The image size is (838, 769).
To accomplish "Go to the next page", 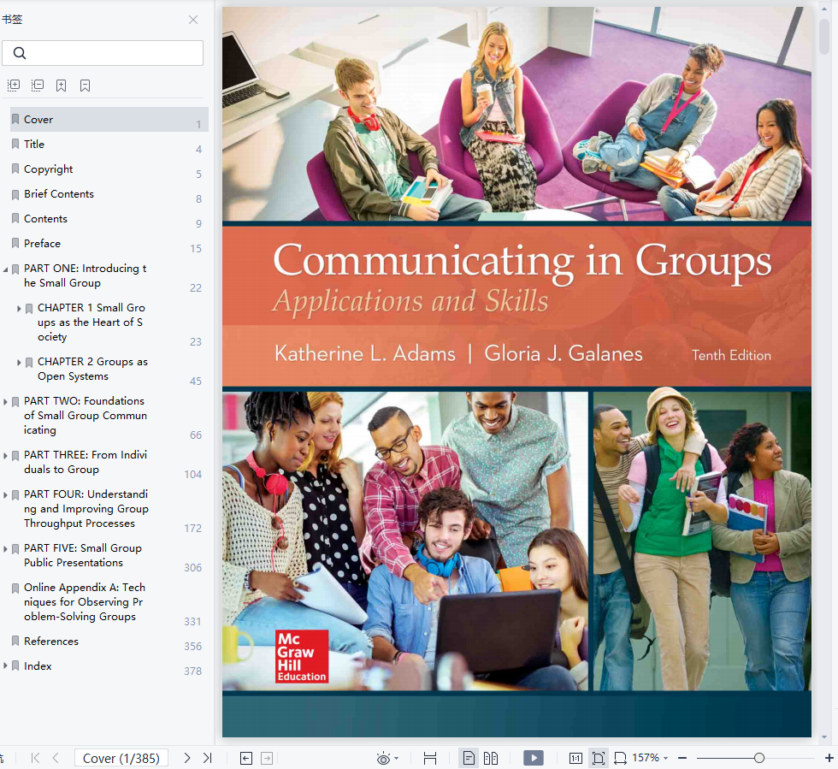I will (x=187, y=758).
